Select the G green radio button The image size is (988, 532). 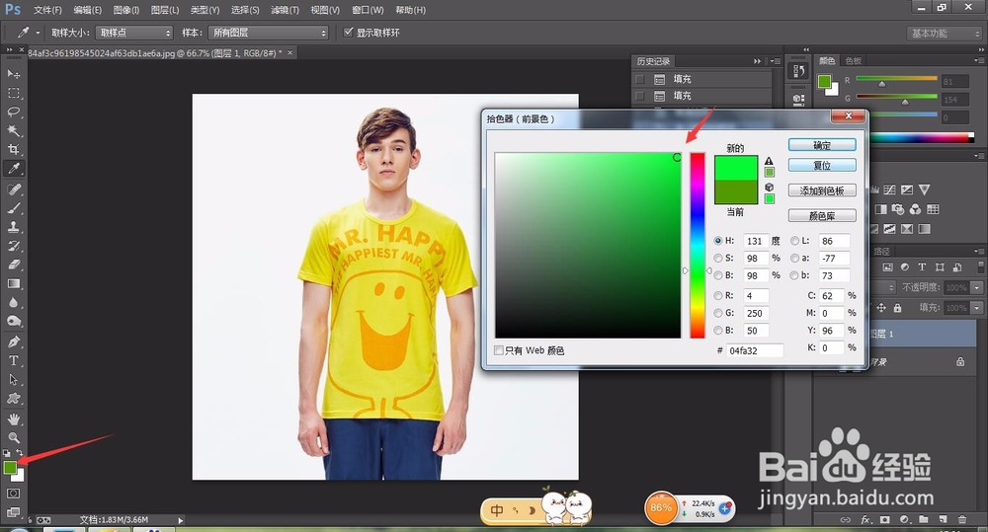(x=718, y=313)
